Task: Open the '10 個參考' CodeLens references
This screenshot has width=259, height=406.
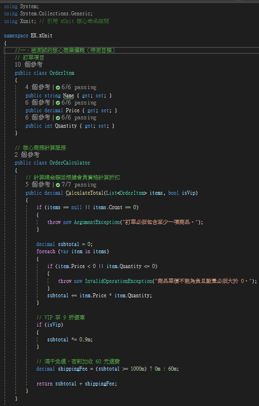Action: 29,65
